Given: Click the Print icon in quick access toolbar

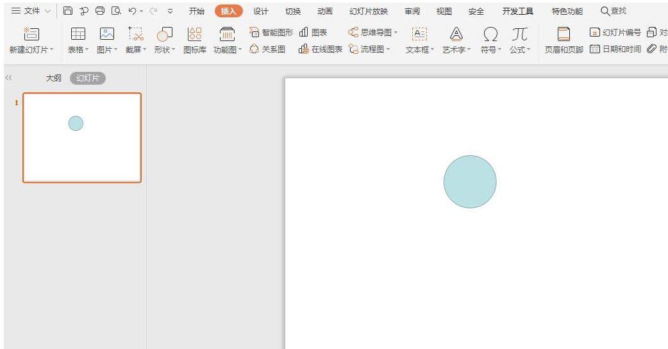Looking at the screenshot, I should point(100,11).
